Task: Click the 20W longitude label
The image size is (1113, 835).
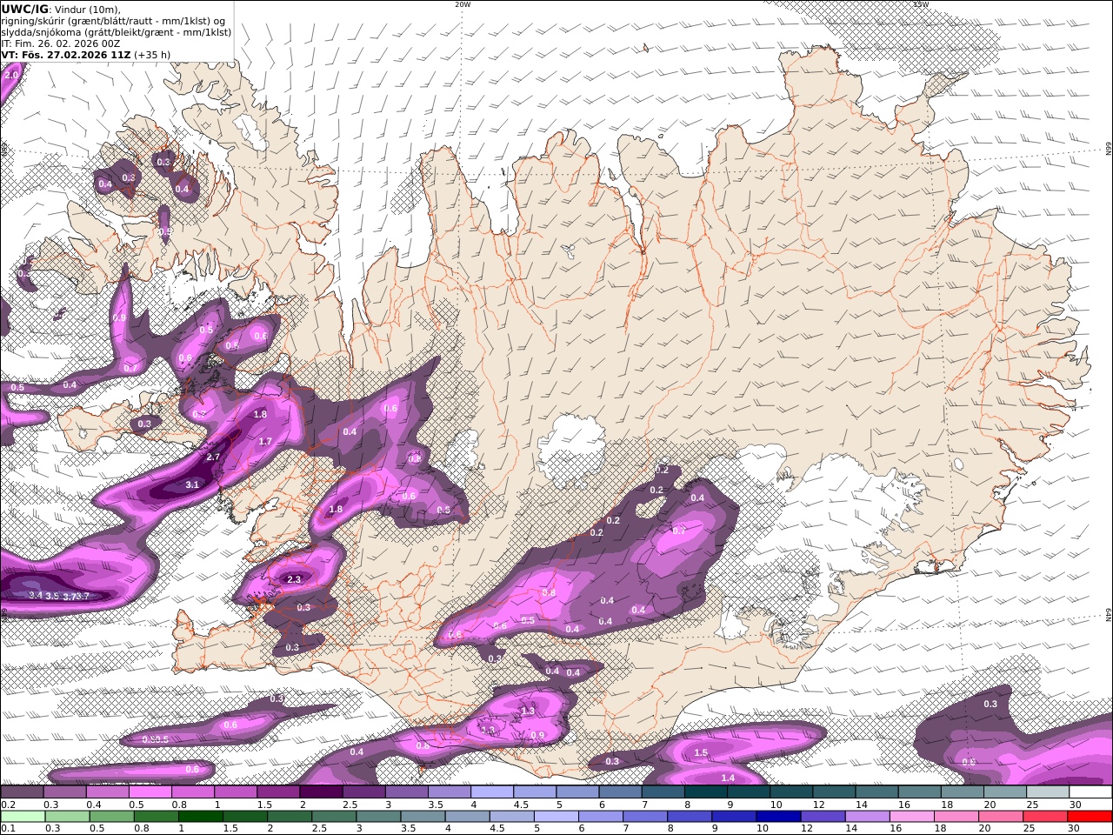Action: [463, 4]
